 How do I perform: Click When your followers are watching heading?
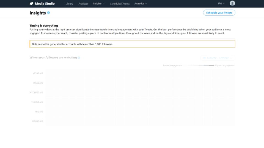pos(53,57)
